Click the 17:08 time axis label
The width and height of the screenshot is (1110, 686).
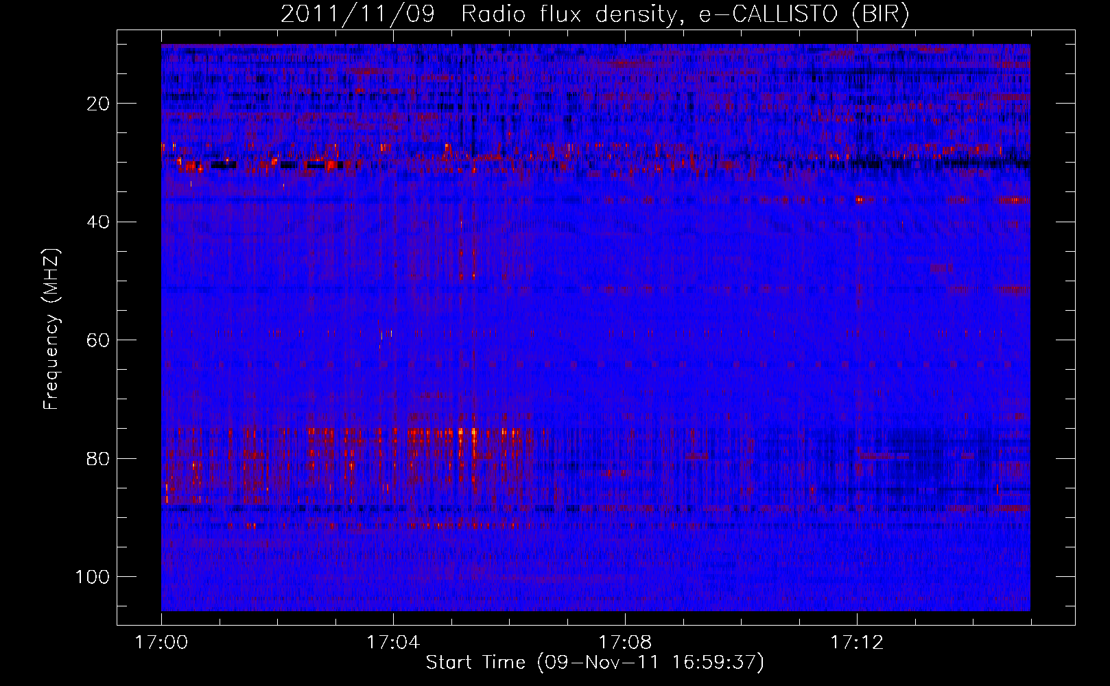click(x=625, y=643)
